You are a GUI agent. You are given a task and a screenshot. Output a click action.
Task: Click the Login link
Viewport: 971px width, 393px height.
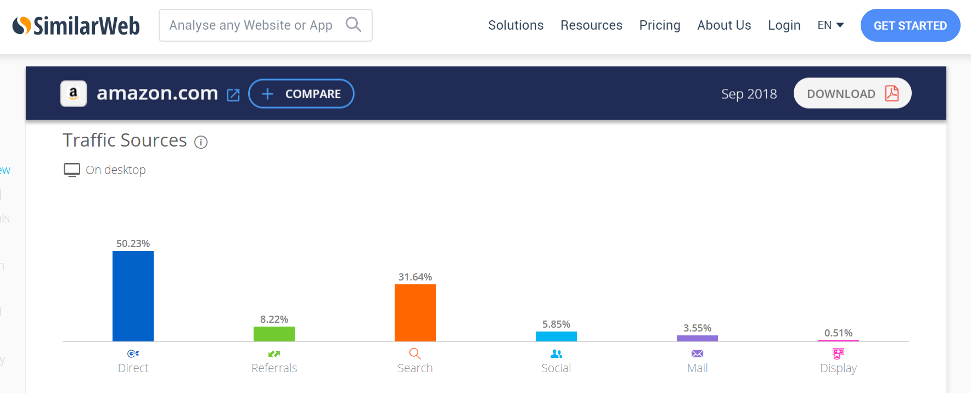click(784, 25)
